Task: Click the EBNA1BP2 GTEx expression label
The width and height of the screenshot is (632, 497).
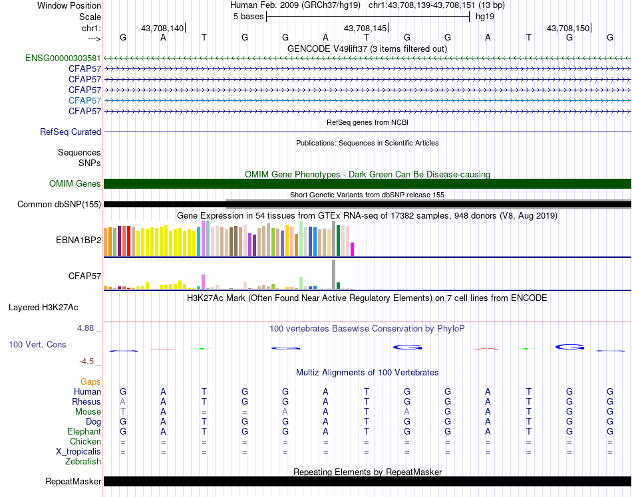Action: [x=79, y=240]
